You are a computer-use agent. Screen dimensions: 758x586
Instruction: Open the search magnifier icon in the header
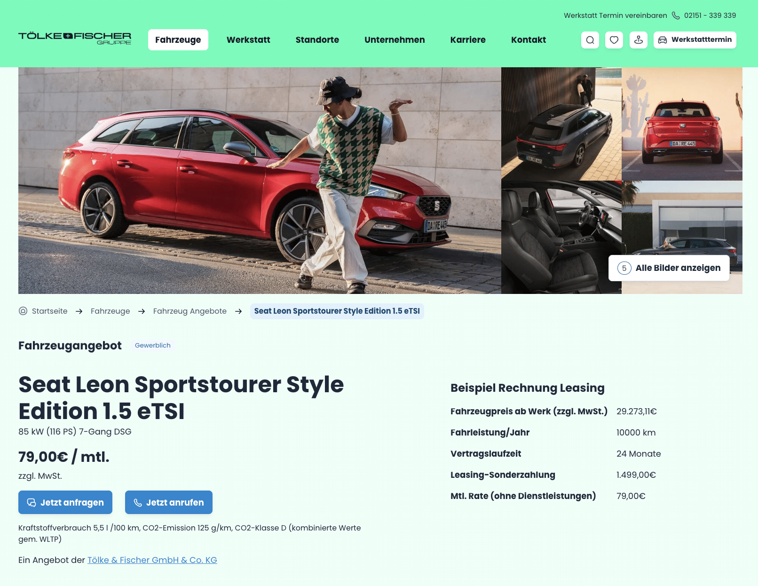point(590,40)
